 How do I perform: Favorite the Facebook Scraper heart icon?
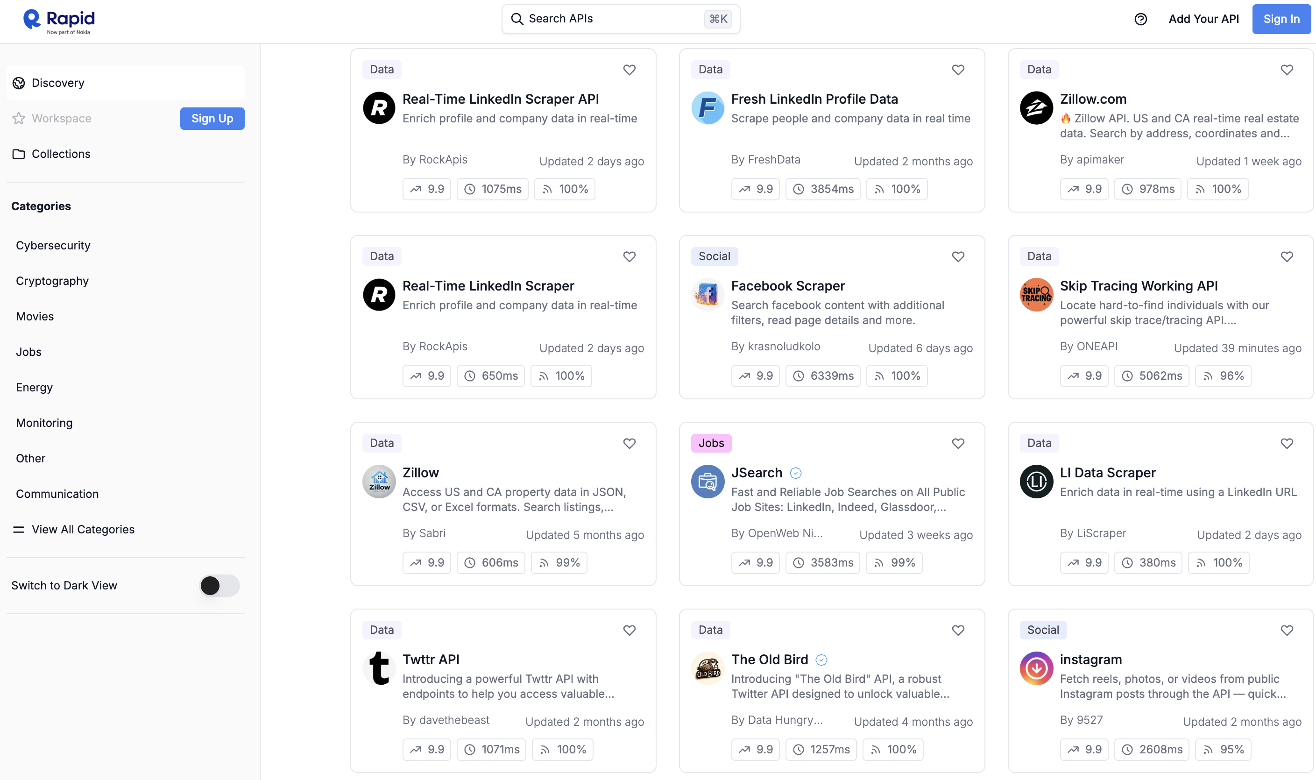click(958, 256)
